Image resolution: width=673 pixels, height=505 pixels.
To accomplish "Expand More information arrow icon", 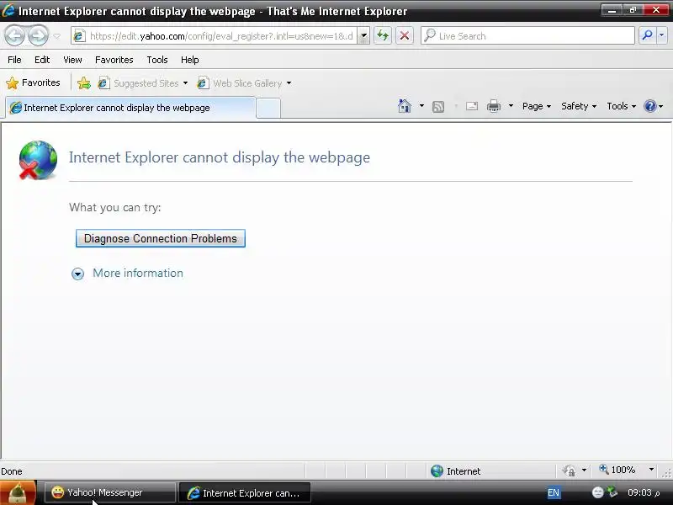I will (x=77, y=274).
